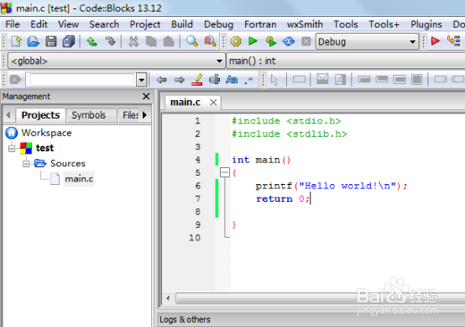Open the File menu
This screenshot has height=327, width=465.
[x=13, y=24]
